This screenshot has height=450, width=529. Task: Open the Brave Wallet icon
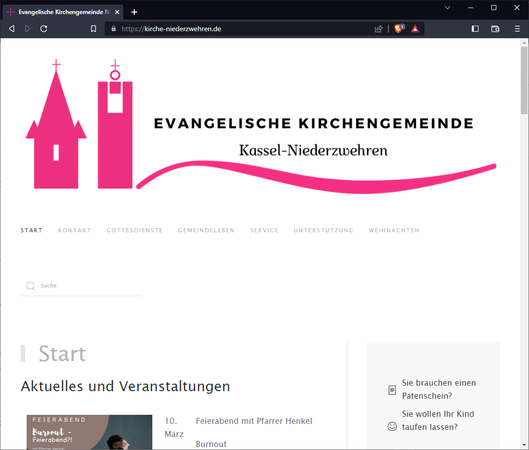coord(495,28)
